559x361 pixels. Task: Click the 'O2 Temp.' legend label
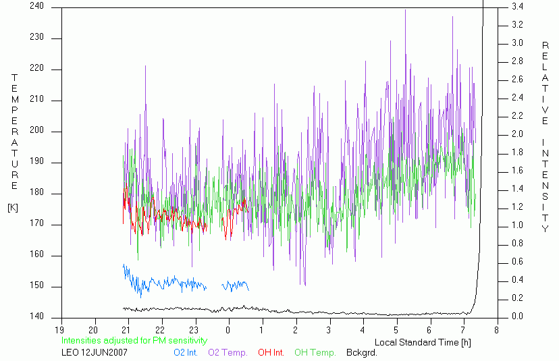coord(228,353)
